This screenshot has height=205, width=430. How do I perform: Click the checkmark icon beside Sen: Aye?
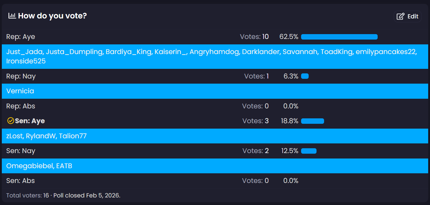(11, 121)
